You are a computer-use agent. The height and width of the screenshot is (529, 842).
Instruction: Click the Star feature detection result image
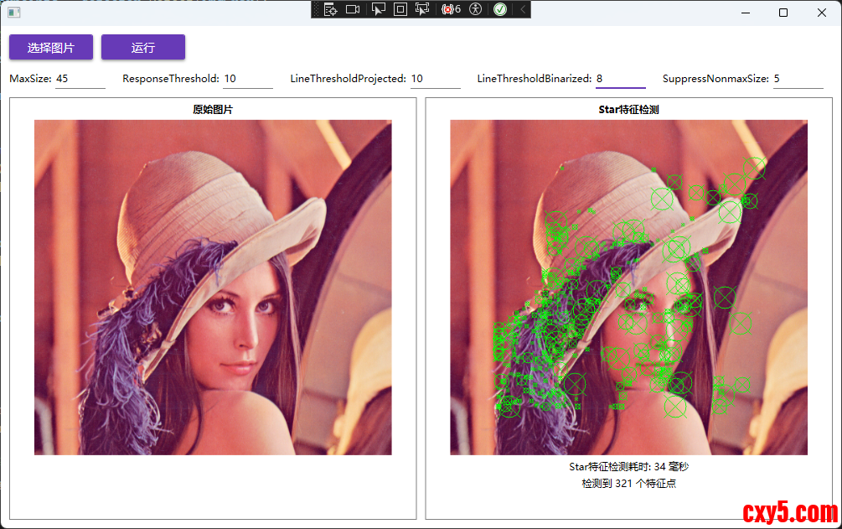click(x=628, y=288)
